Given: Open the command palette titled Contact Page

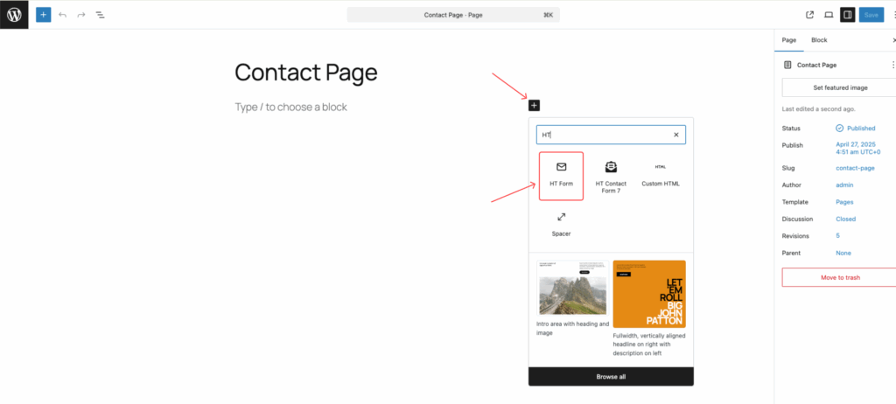Looking at the screenshot, I should 453,15.
